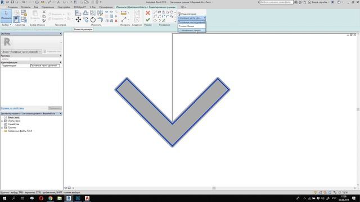
Task: Expand 'Группы' tree node
Action: click(2, 127)
